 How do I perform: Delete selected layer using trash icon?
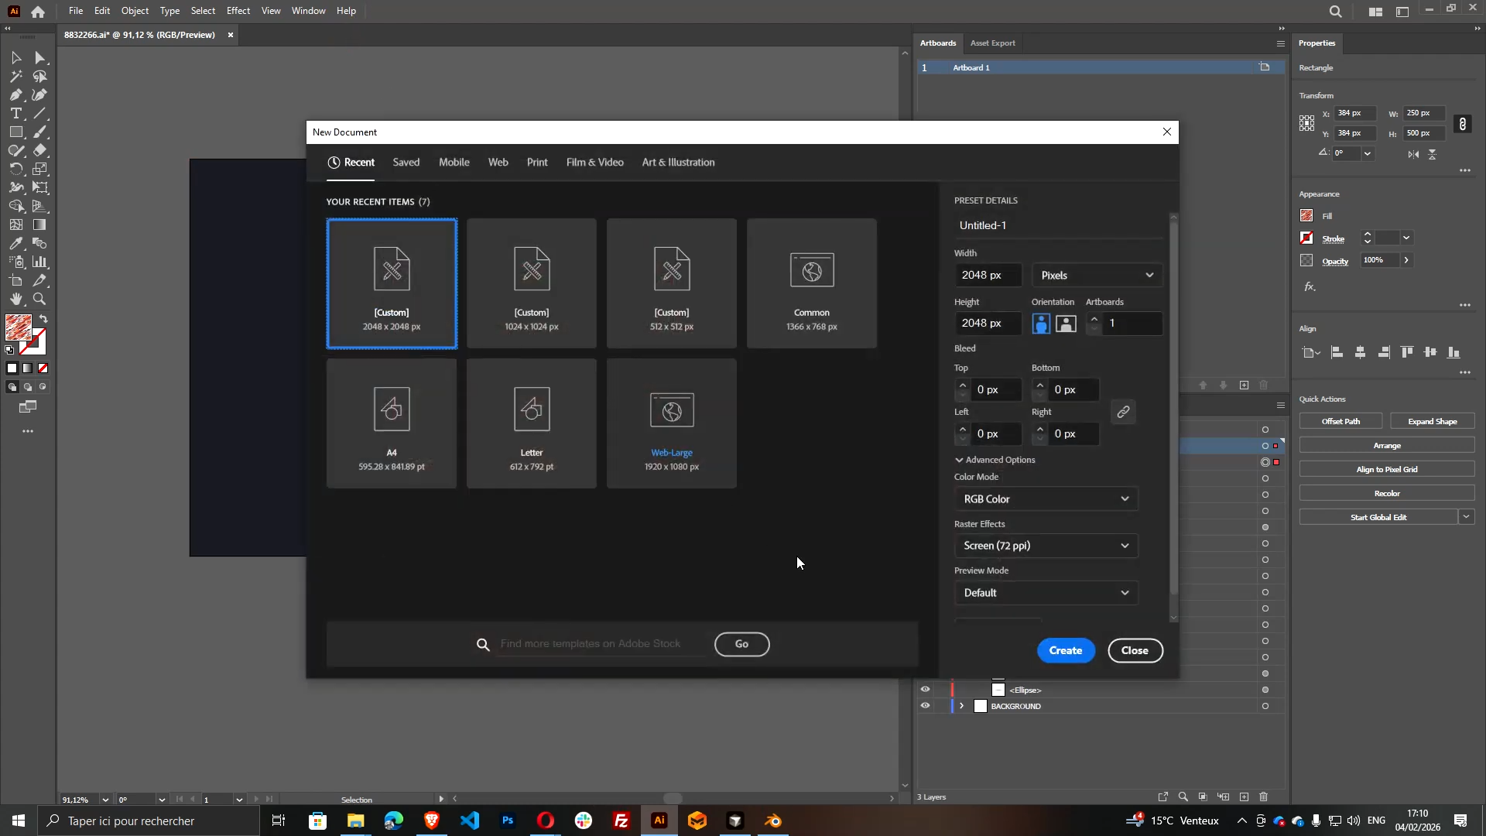[x=1264, y=797]
